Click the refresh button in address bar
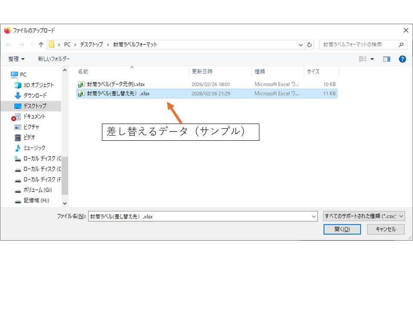The width and height of the screenshot is (413, 310). 310,44
